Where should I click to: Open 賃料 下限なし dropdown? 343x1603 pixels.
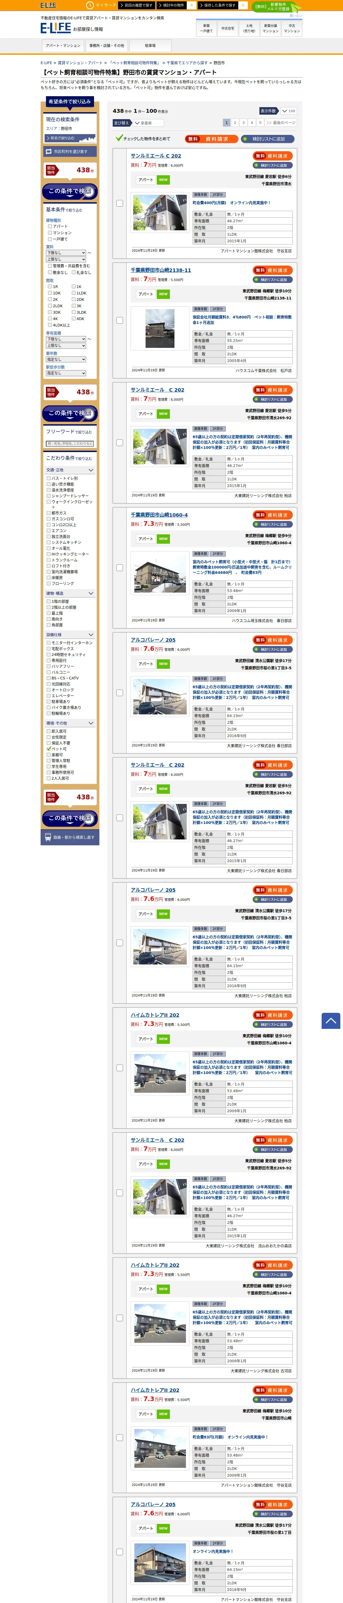[x=66, y=253]
